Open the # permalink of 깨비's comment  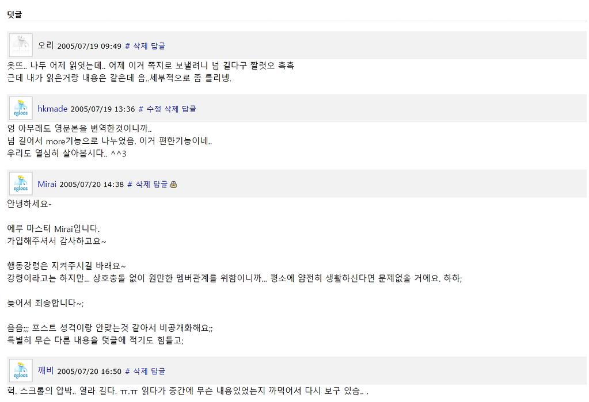127,372
